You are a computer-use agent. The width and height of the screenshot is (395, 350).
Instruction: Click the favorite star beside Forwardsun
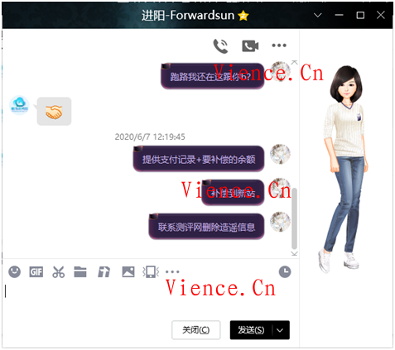243,16
